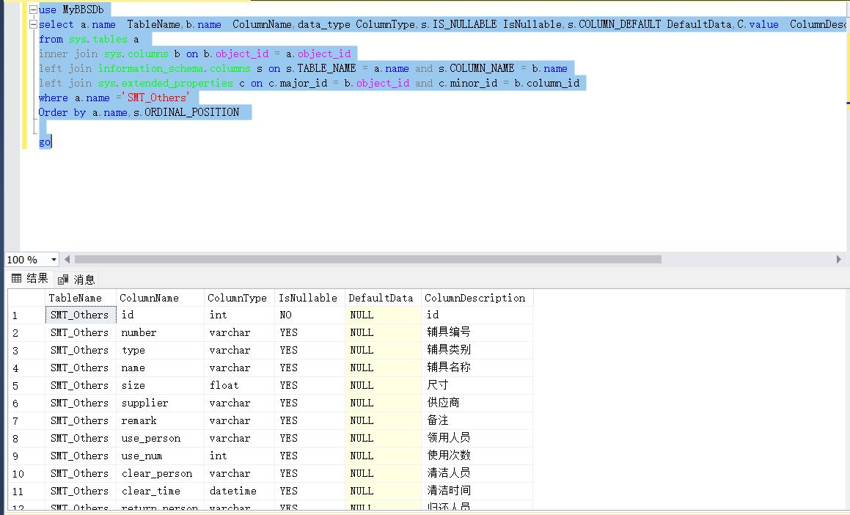
Task: Select the ColumnType column header
Action: [x=240, y=298]
